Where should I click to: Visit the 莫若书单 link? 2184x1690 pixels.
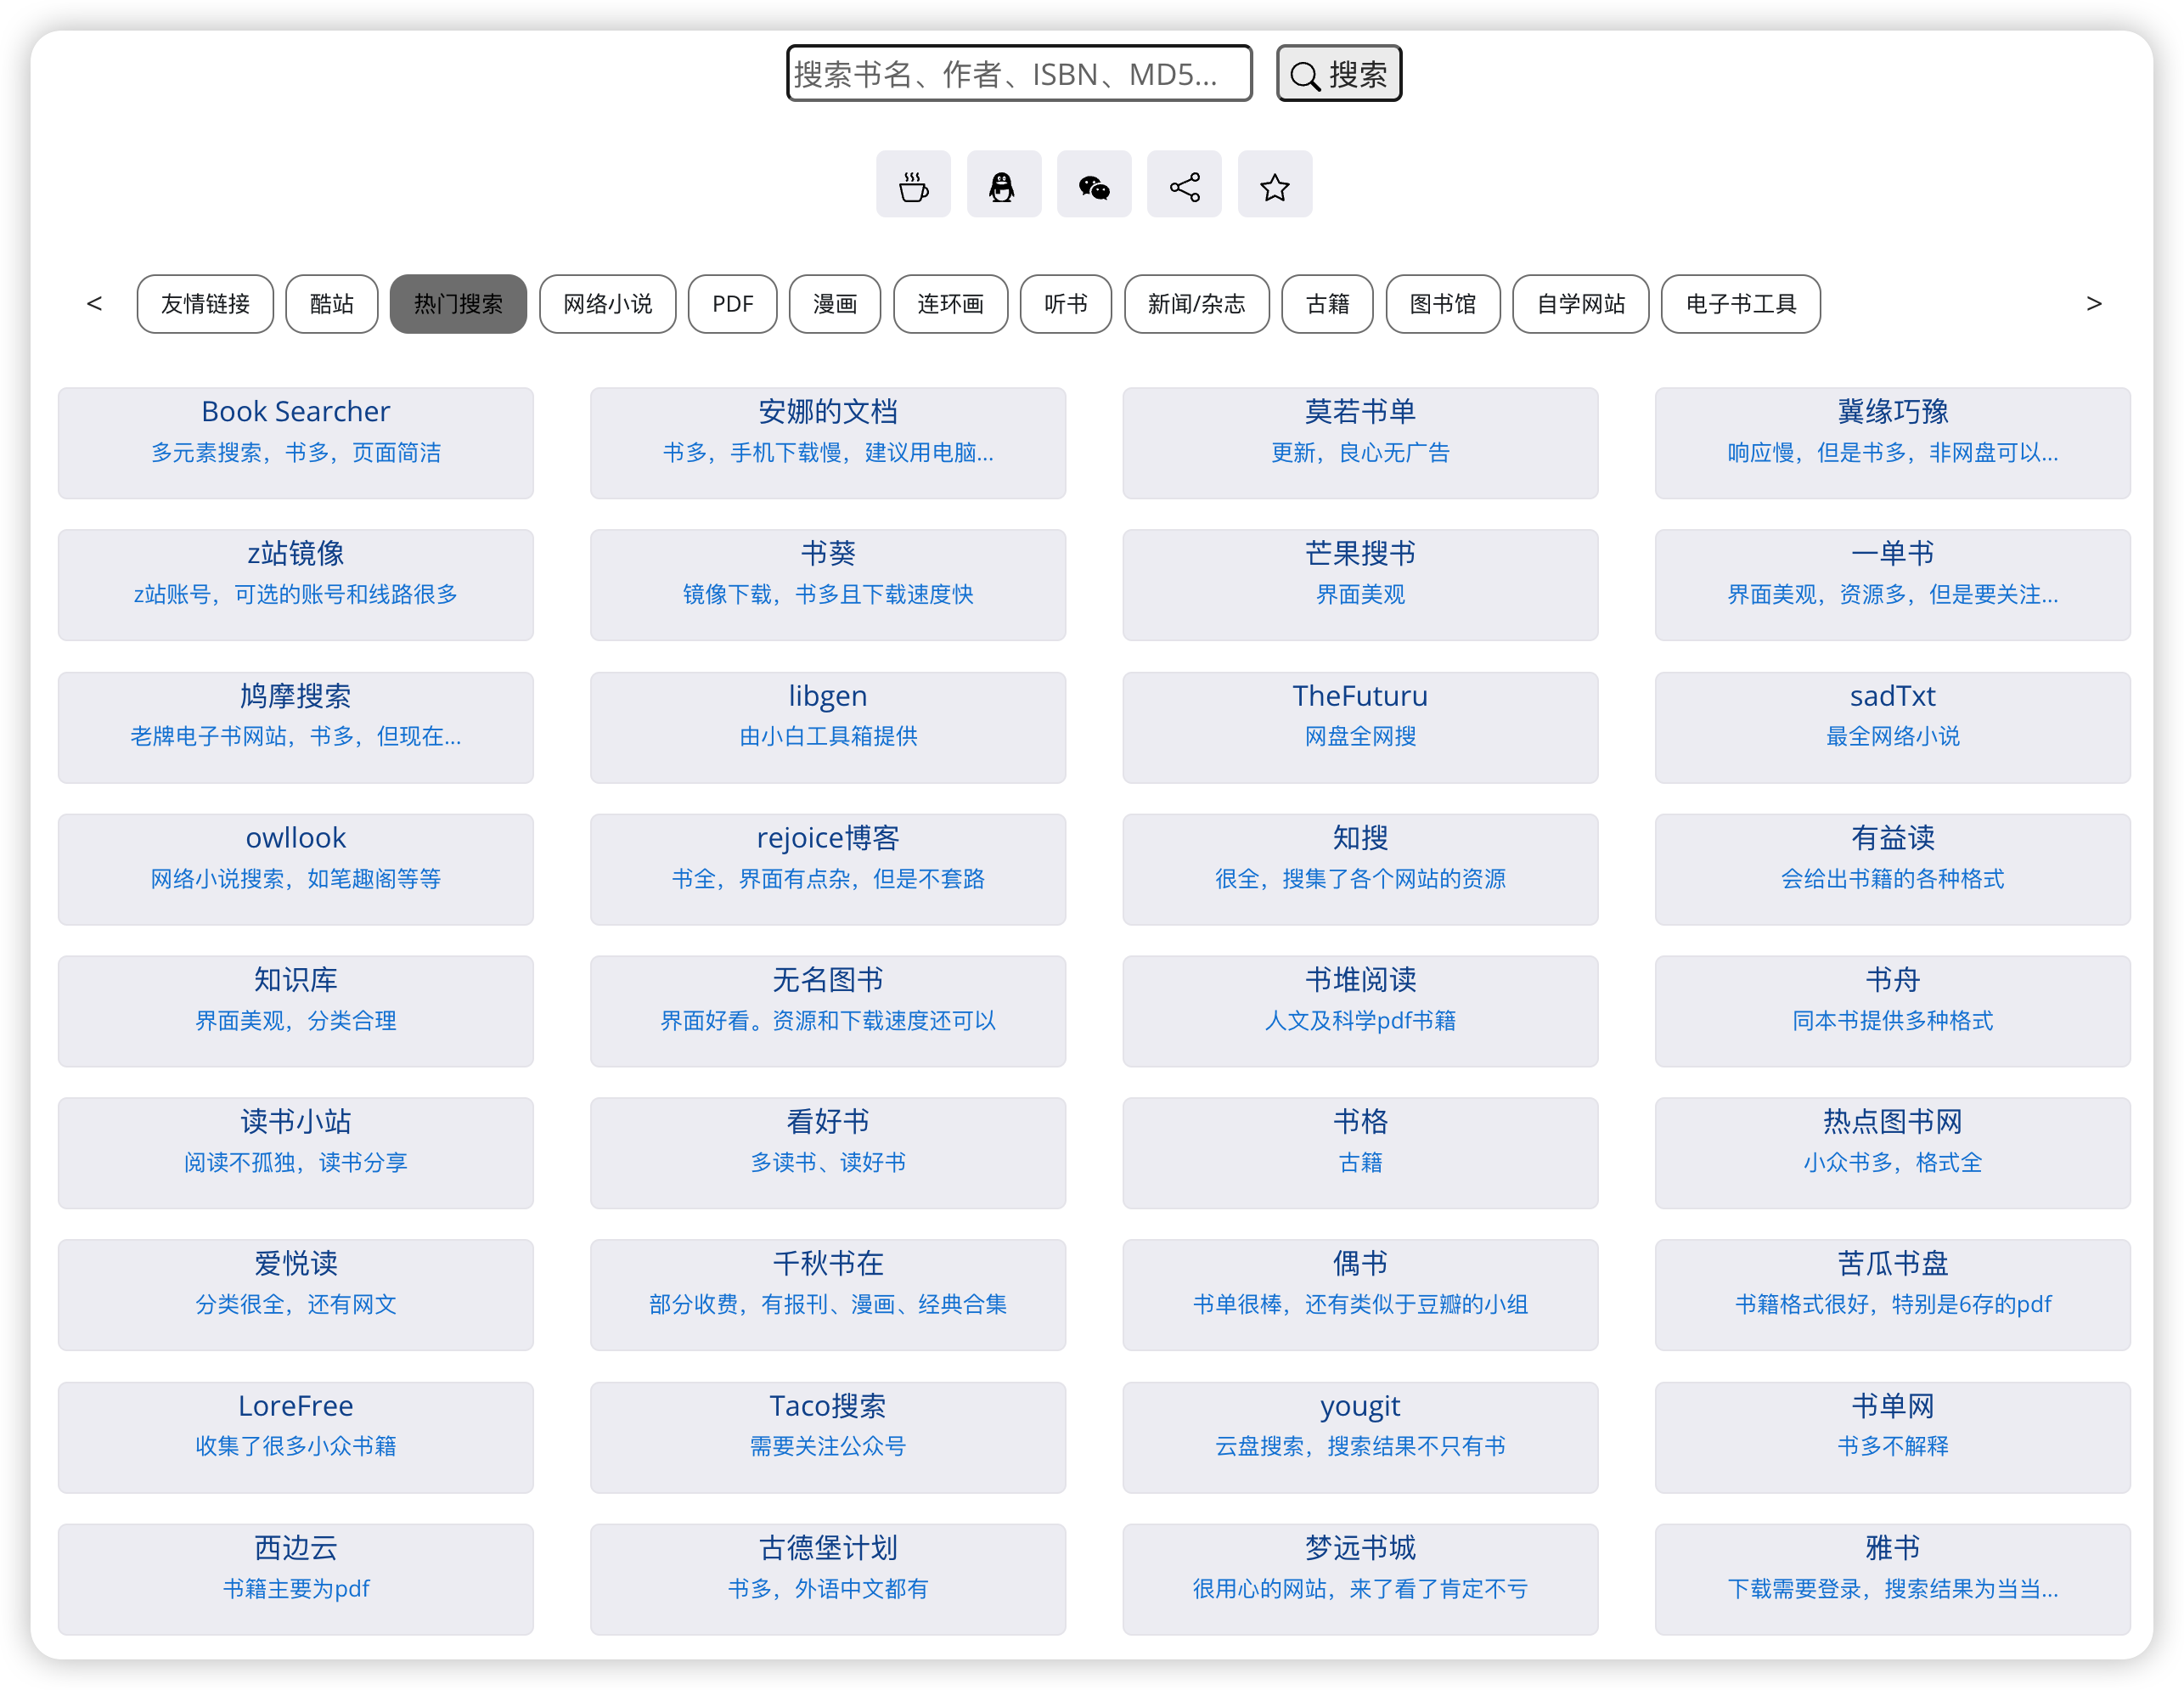tap(1360, 443)
